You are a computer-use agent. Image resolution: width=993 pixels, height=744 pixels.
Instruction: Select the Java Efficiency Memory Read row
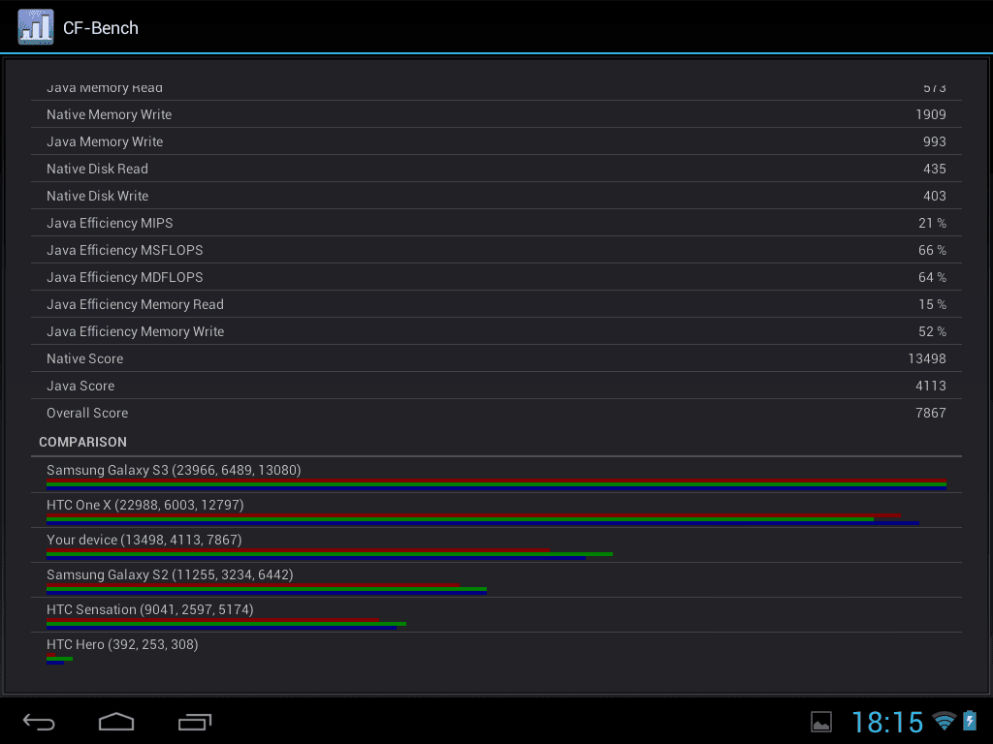(496, 305)
